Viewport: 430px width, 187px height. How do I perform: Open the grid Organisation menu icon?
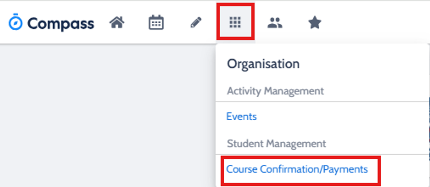(235, 23)
